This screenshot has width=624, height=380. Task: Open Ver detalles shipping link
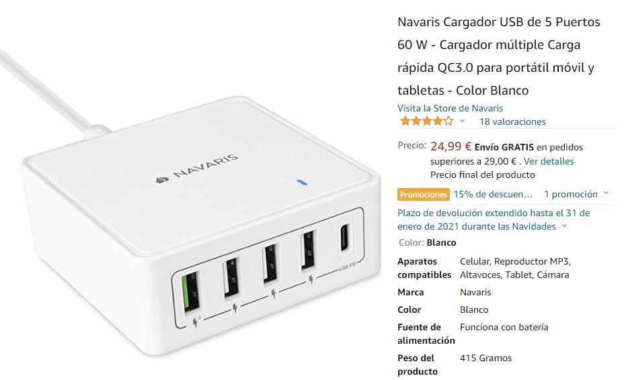coord(549,161)
